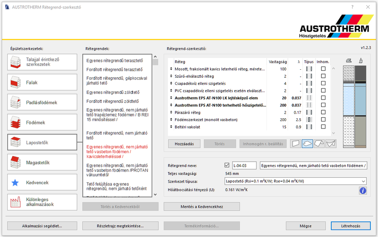Screen dimensions: 378x237
Task: Toggle Inhom. checkbox for Födémszerkezet row
Action: 323,119
